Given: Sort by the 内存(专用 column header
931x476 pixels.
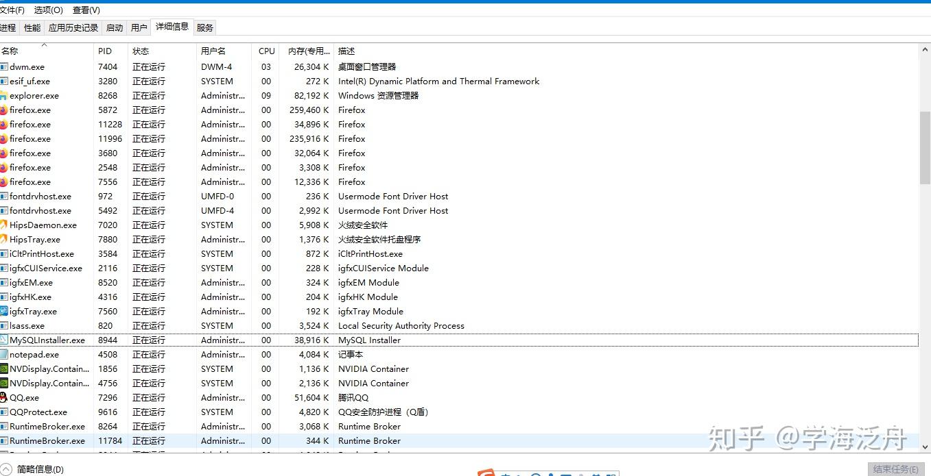Looking at the screenshot, I should coord(307,51).
